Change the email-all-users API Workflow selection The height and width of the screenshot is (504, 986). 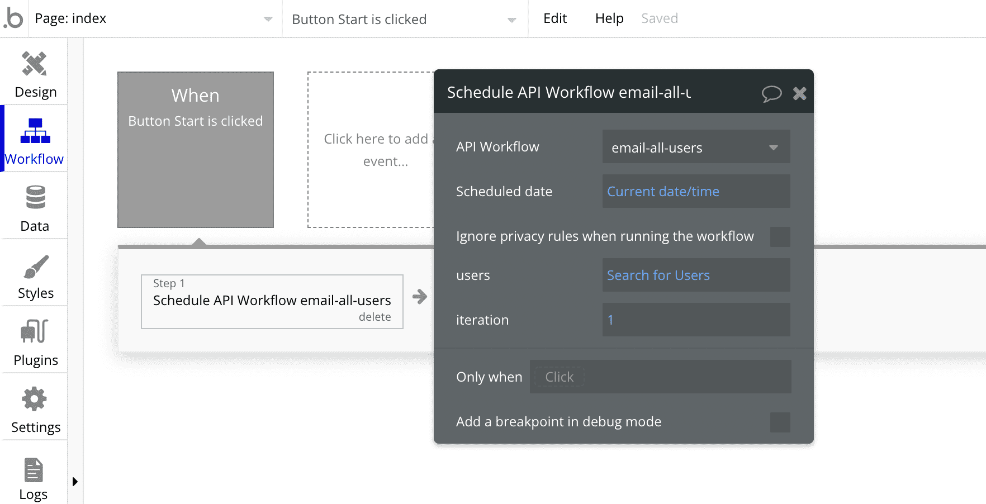(x=696, y=147)
